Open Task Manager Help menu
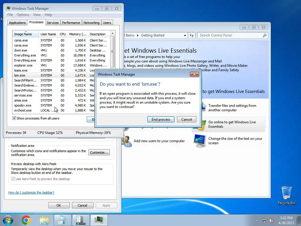The width and height of the screenshot is (301, 226). 48,15
